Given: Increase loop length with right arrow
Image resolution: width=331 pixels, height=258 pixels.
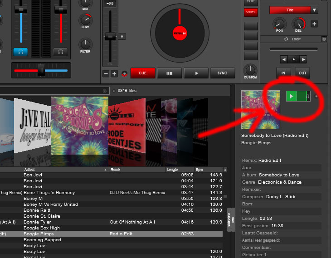Looking at the screenshot, I should click(x=303, y=59).
